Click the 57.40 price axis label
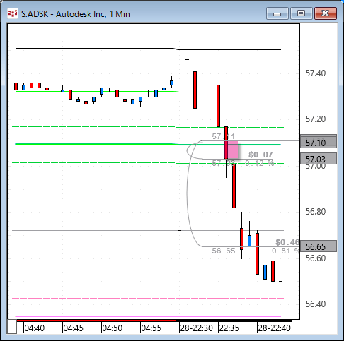This screenshot has height=341, width=344. click(x=316, y=73)
